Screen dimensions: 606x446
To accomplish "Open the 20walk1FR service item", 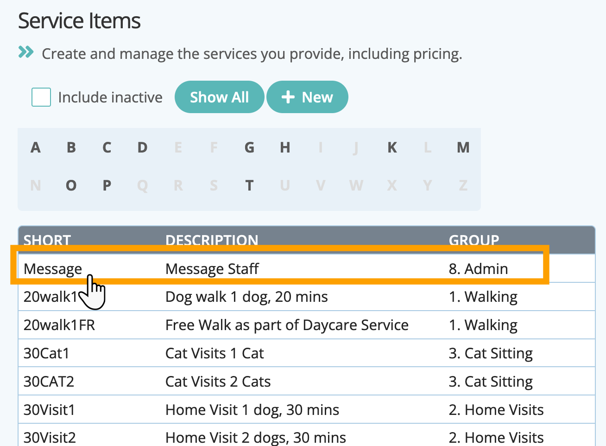I will [x=59, y=325].
